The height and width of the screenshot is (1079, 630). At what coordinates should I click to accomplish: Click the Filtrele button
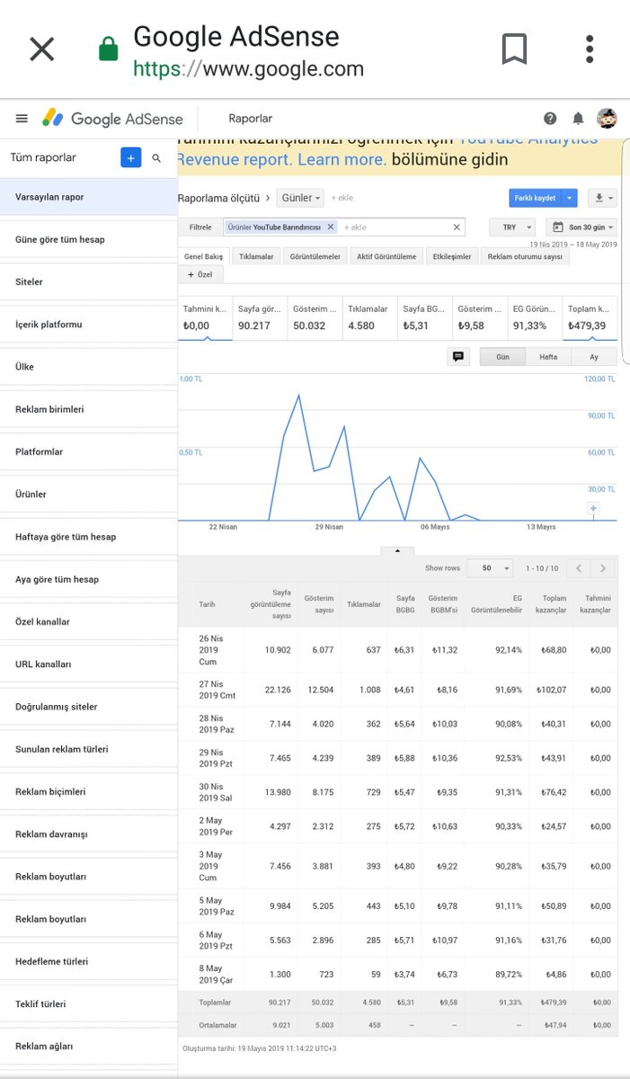point(200,227)
